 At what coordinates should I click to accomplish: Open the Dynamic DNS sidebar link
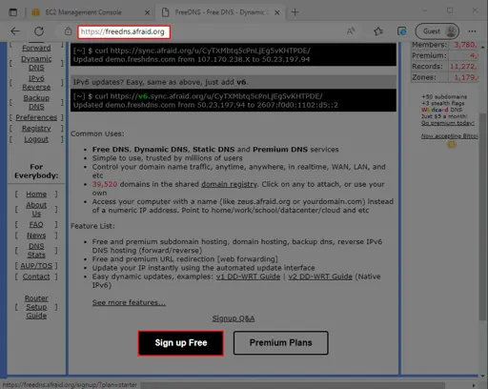pos(36,63)
